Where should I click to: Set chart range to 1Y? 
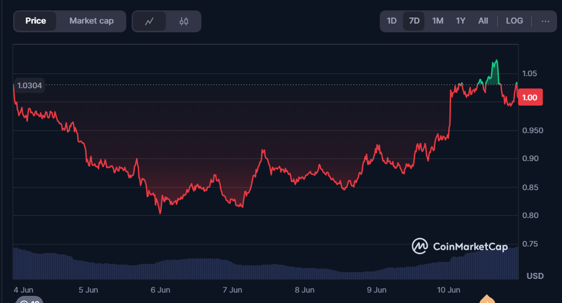point(460,21)
